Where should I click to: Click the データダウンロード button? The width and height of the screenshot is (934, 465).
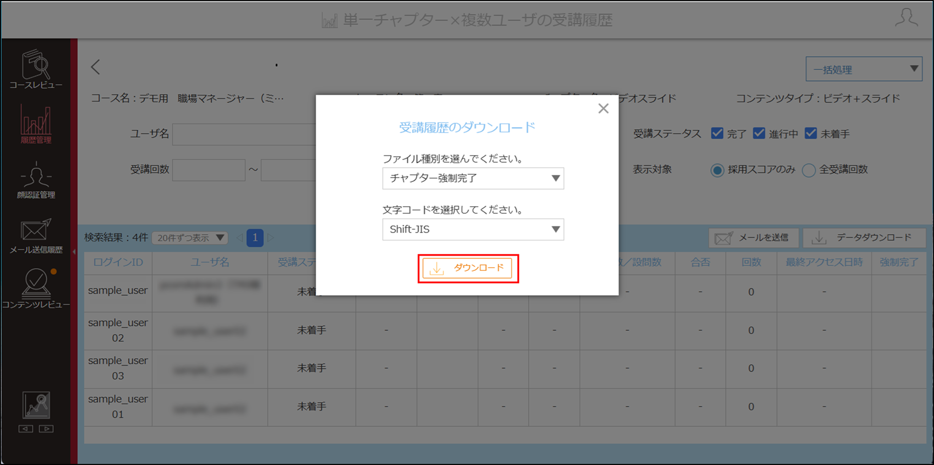pyautogui.click(x=864, y=238)
